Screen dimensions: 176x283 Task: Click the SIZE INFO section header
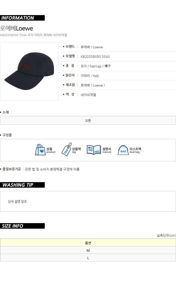click(x=22, y=226)
